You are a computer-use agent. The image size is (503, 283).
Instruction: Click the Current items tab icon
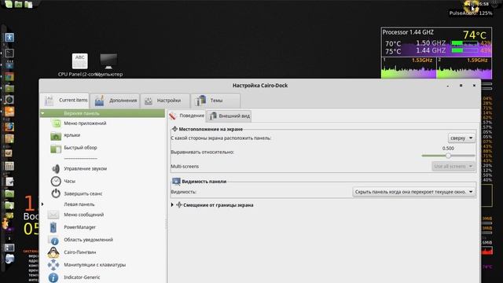[x=49, y=101]
